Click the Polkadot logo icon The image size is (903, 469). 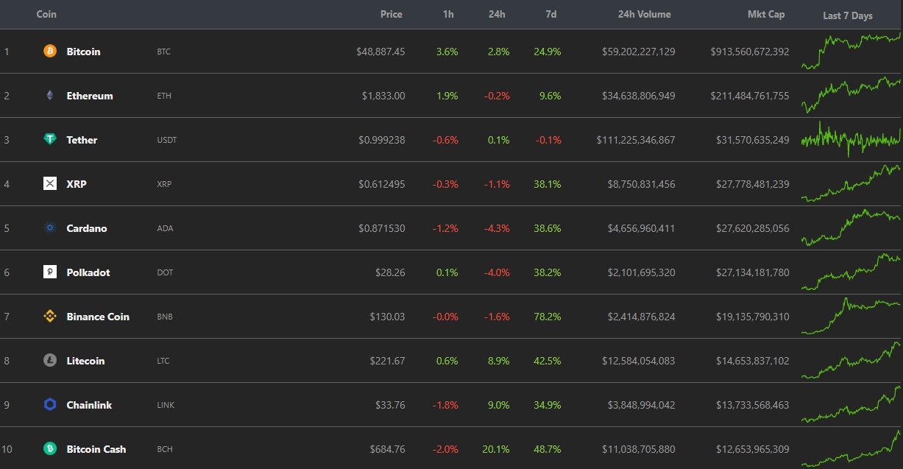(50, 272)
